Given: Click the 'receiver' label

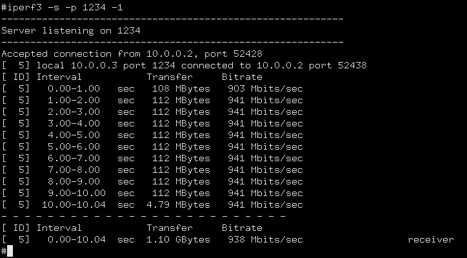Looking at the screenshot, I should [431, 239].
